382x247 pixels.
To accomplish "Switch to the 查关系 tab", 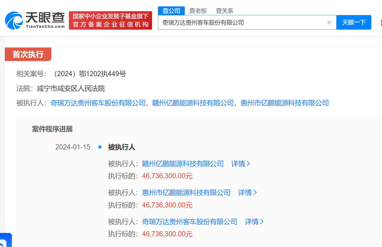I will 225,11.
